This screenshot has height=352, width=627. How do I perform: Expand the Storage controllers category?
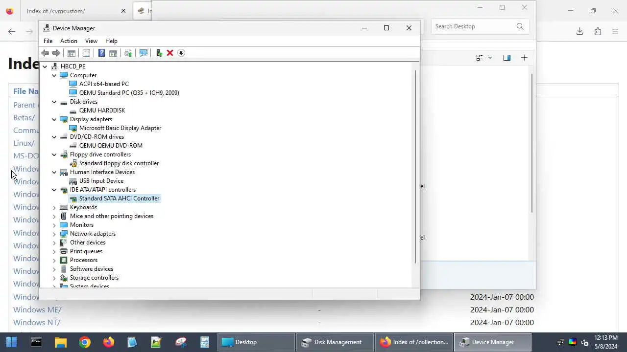(x=54, y=278)
